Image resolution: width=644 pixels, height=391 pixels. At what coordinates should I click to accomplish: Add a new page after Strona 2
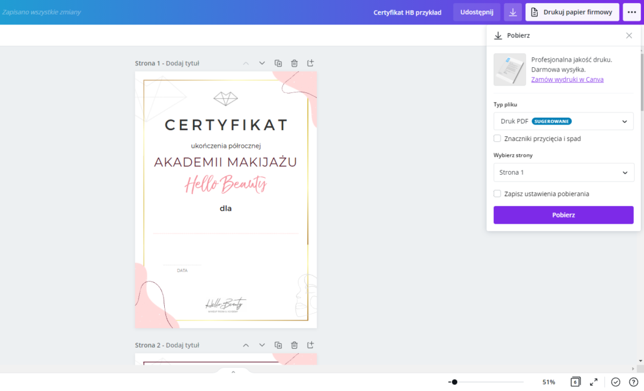pyautogui.click(x=311, y=345)
